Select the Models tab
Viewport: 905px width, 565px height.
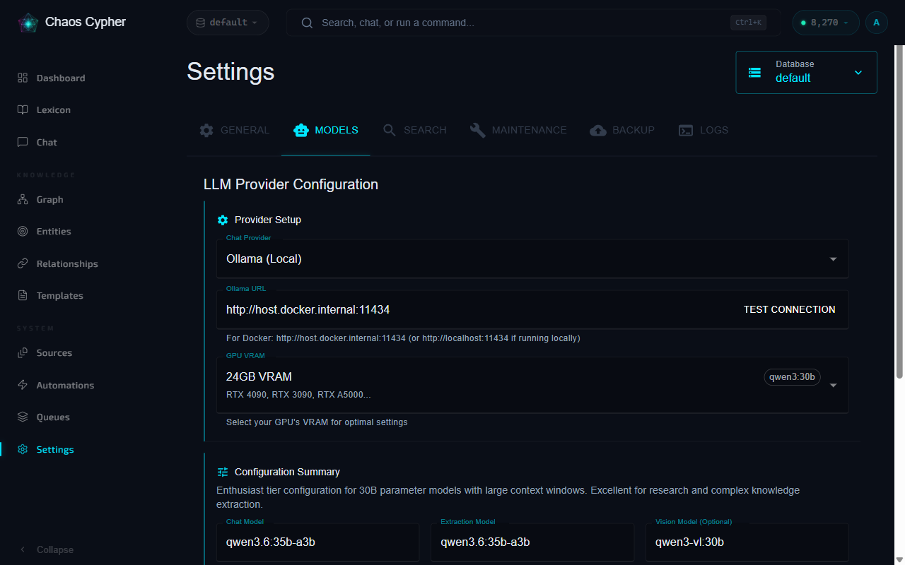(326, 130)
